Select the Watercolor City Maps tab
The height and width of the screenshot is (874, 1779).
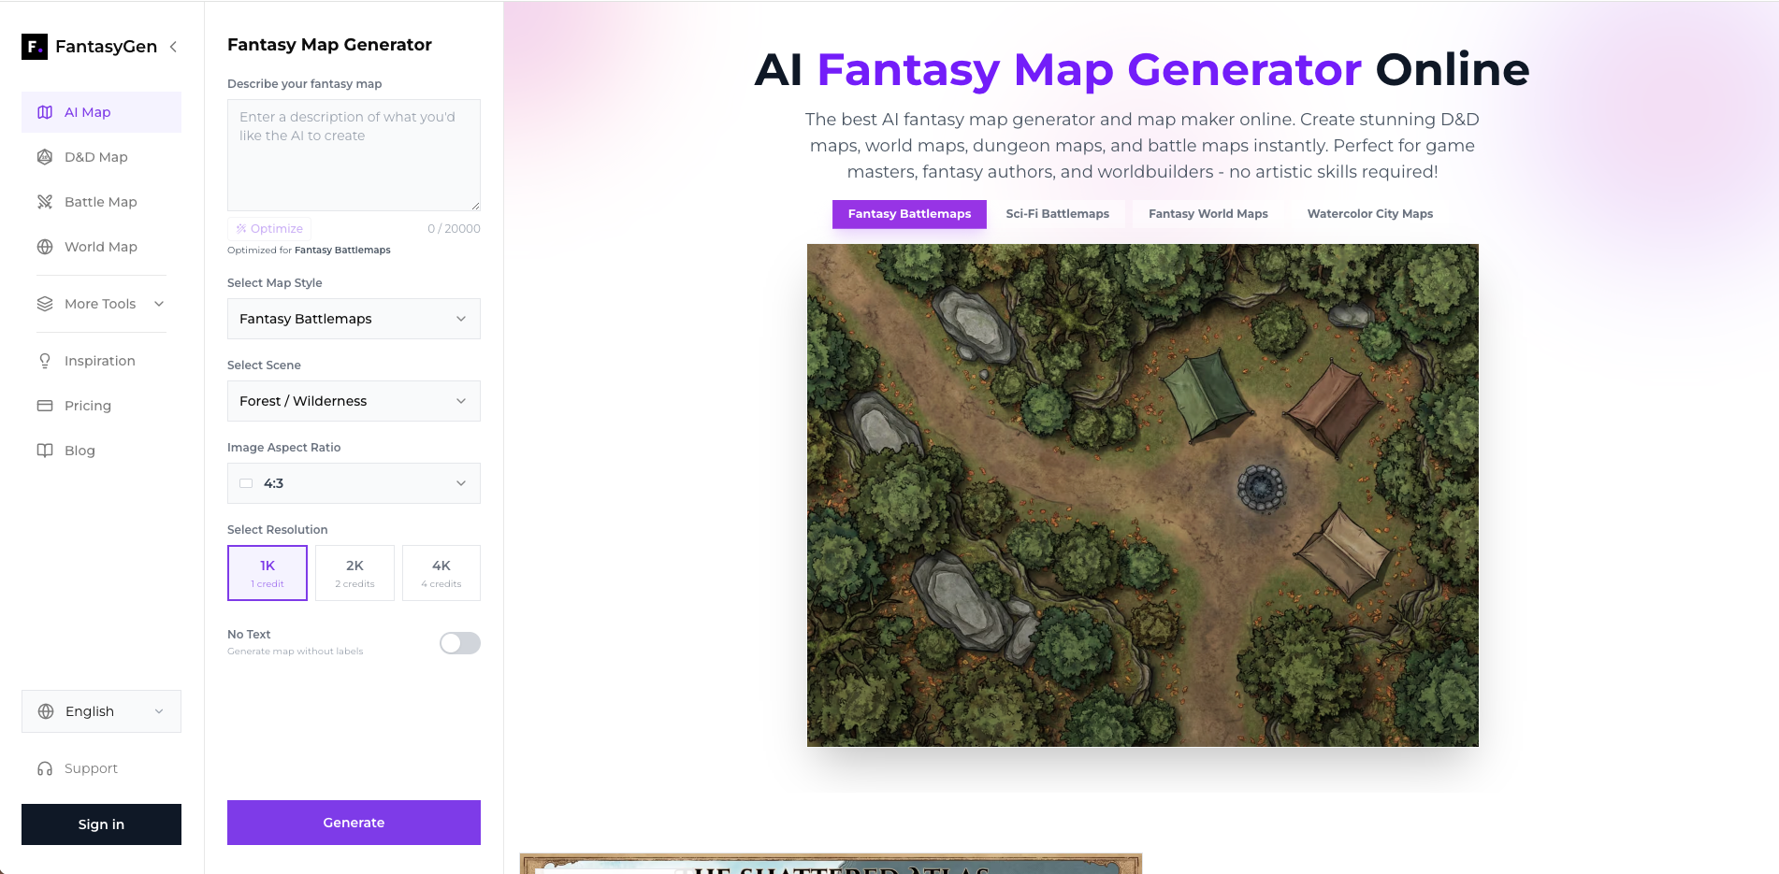(1369, 213)
